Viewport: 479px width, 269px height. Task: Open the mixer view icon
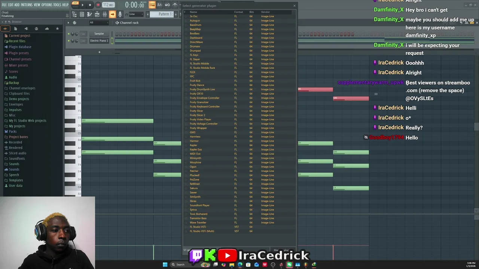105,14
